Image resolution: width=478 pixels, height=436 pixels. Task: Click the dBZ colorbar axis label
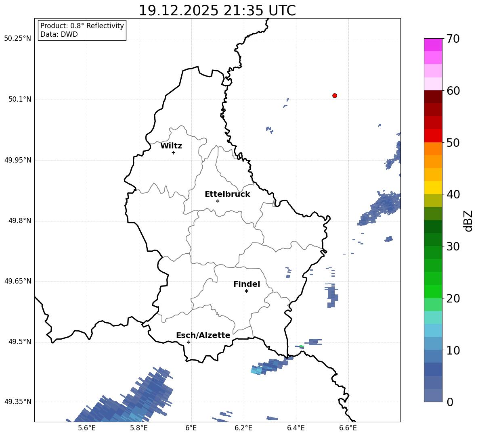pos(468,221)
